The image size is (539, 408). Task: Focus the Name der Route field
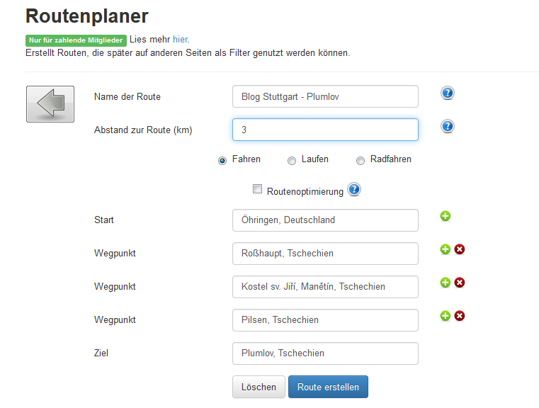tap(325, 96)
